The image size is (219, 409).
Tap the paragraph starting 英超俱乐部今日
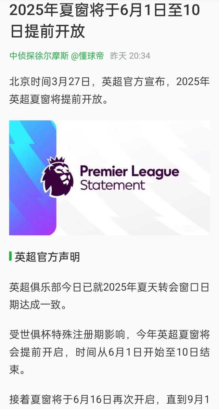(109, 296)
